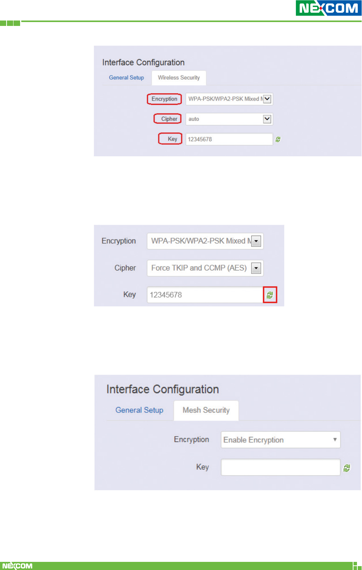This screenshot has height=570, width=362.
Task: Switch to General Setup tab beside Mesh Security
Action: (139, 410)
